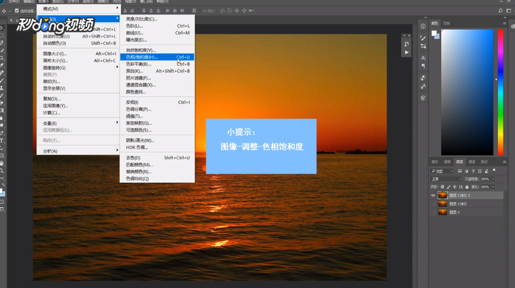Select the Crop tool in the left toolbar

[x=2, y=58]
